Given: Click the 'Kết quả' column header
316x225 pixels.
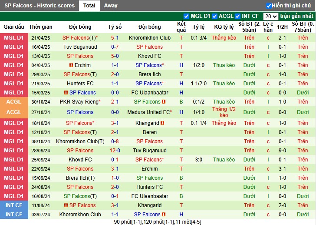Looking at the screenshot, I should pos(181,27).
